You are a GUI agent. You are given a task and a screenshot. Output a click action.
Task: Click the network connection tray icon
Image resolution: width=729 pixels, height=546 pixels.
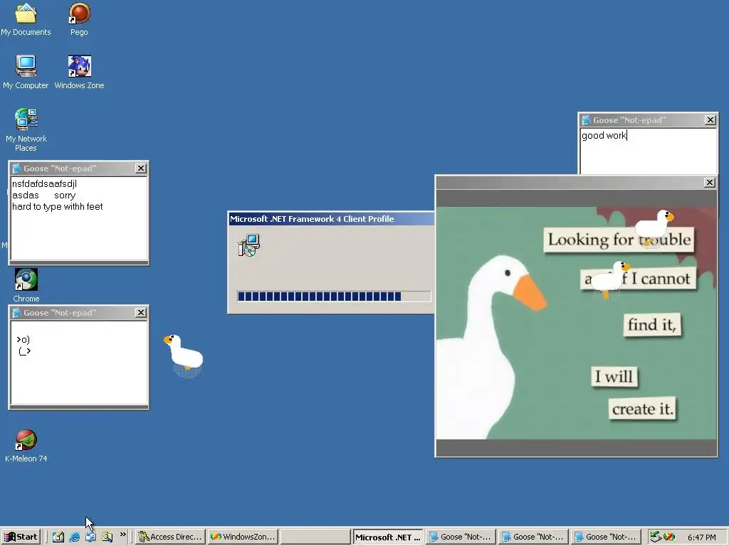pyautogui.click(x=656, y=537)
